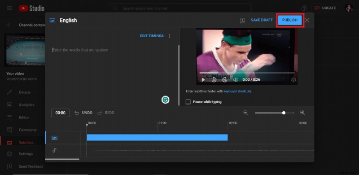Open the three-dot options next to Edit Timings
The height and width of the screenshot is (175, 359).
(170, 36)
